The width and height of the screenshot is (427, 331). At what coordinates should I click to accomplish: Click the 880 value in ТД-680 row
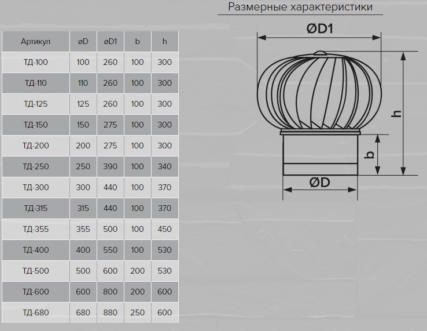[x=110, y=312]
